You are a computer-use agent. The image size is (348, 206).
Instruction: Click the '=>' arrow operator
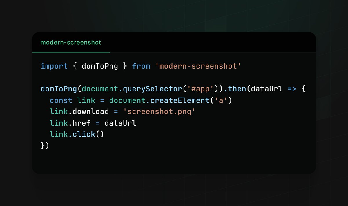coord(292,89)
